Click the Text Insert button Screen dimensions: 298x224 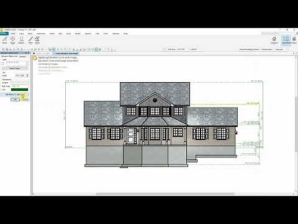click(x=15, y=68)
